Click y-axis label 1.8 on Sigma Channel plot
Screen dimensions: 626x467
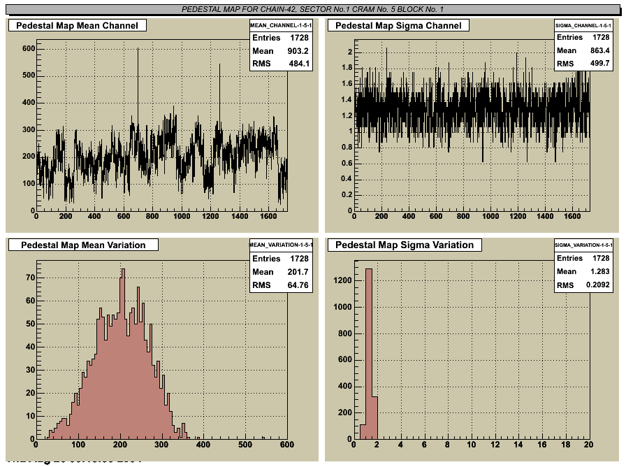347,68
